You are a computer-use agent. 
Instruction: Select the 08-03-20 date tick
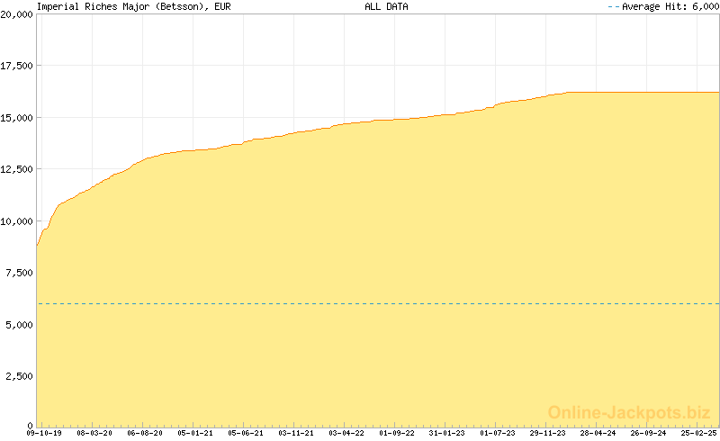coord(94,433)
